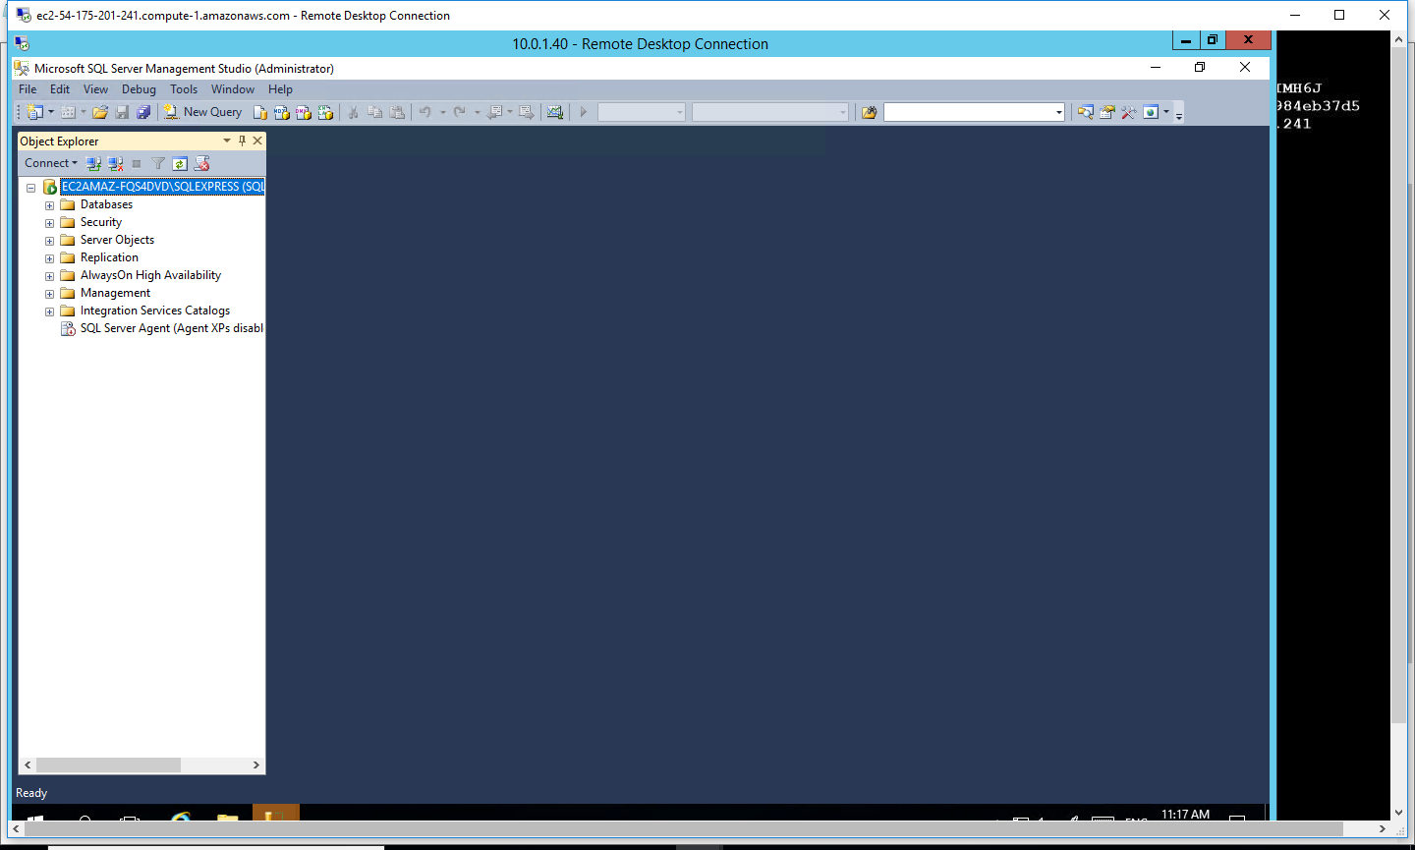Open the Debug menu

click(138, 89)
